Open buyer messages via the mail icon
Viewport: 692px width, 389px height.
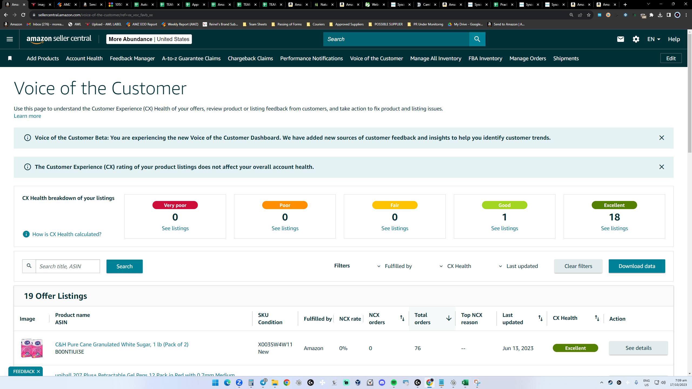pos(620,39)
